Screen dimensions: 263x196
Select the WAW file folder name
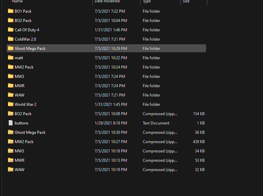(x=19, y=95)
